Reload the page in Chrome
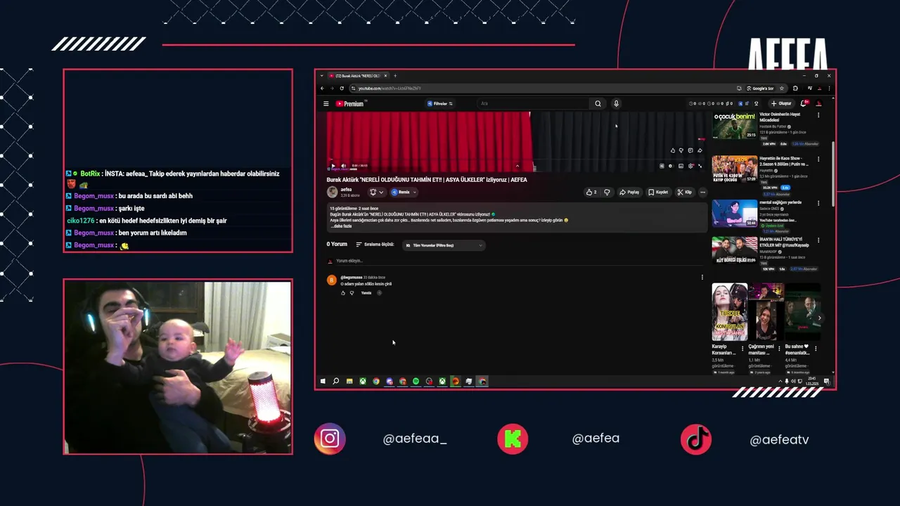Screen dimensions: 900x506 [x=342, y=89]
